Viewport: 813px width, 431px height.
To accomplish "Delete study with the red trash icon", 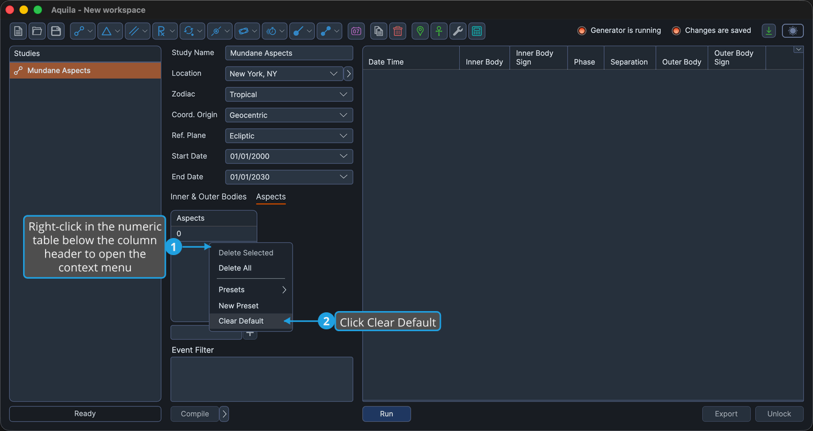I will [398, 31].
